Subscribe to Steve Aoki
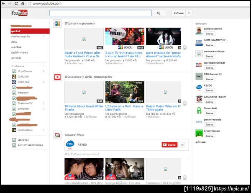Viewport: 251px width, 193px height. pos(210,113)
